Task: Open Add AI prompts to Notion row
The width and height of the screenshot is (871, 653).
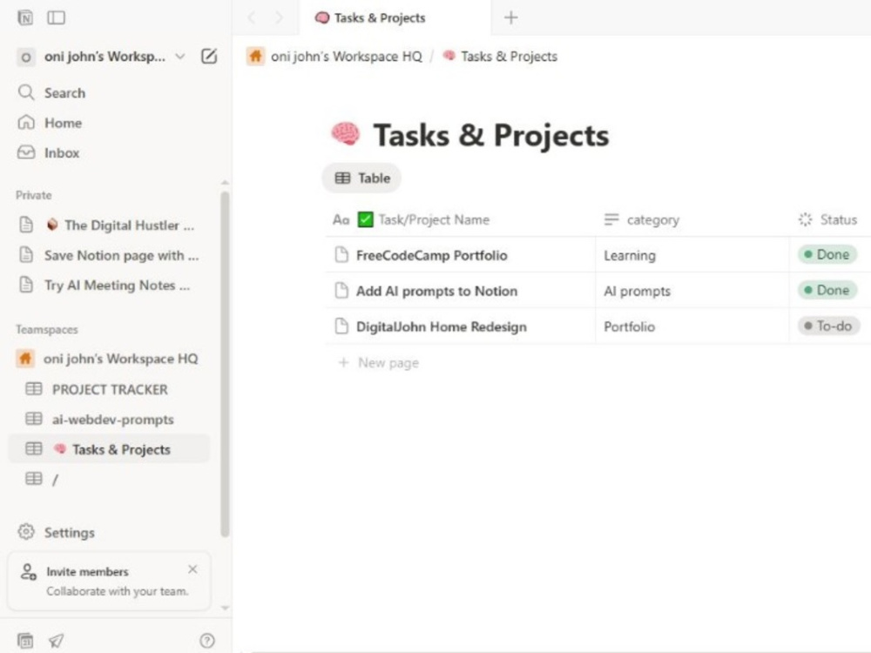Action: tap(436, 291)
